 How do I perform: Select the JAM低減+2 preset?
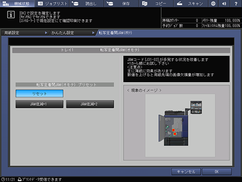click(90, 104)
